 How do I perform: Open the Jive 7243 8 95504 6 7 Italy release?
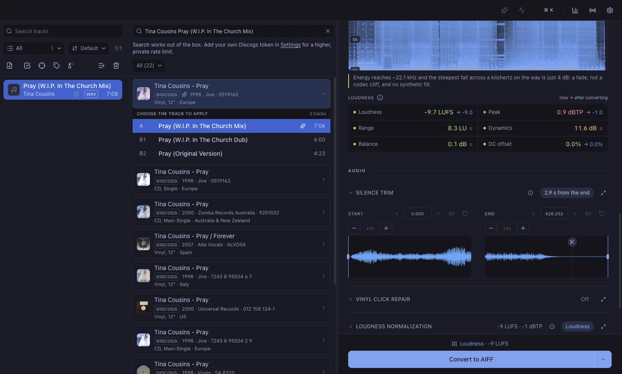point(232,276)
